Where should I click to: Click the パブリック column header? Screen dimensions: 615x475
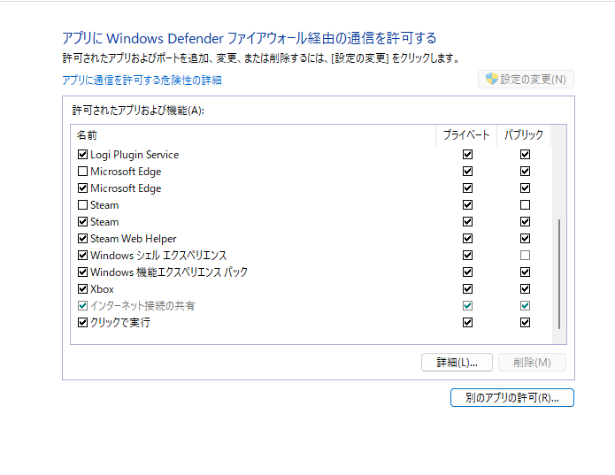click(524, 135)
